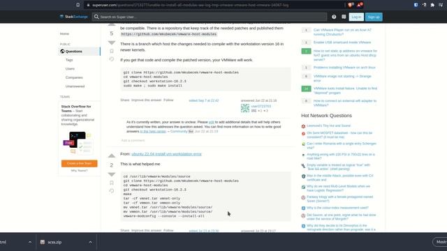Open hot question Leonard's Tiny Hot and Sound
Screen dimensions: 447x251
pos(329,125)
